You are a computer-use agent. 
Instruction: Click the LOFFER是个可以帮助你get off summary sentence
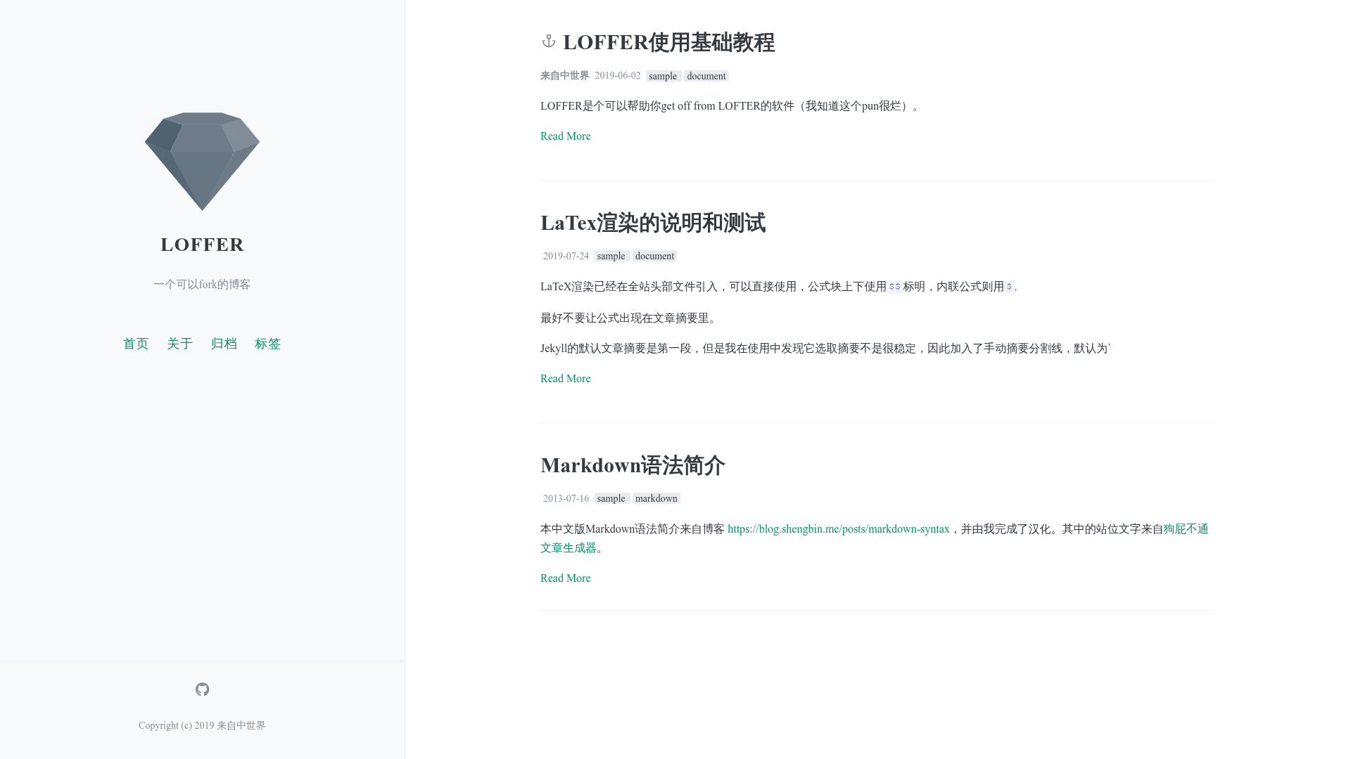pyautogui.click(x=731, y=106)
